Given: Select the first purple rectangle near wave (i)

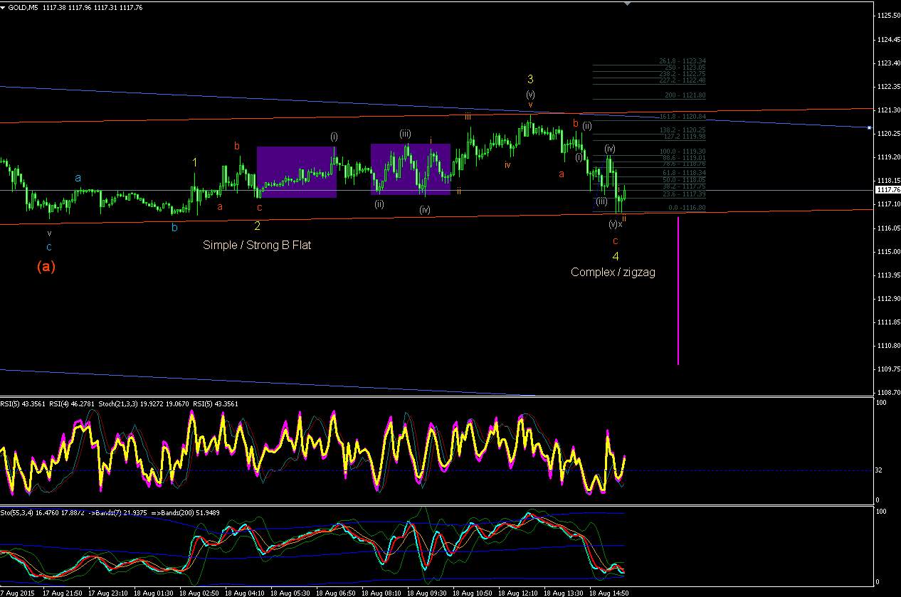Looking at the screenshot, I should 296,171.
